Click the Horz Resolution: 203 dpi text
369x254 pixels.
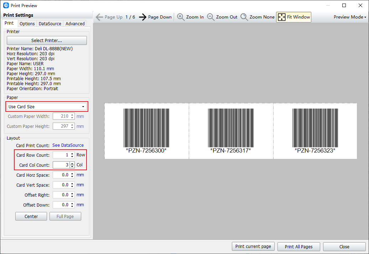[x=31, y=54]
